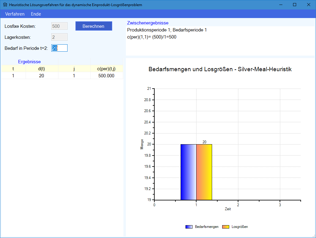Click the t column header
The image size is (316, 238).
[x=13, y=69]
